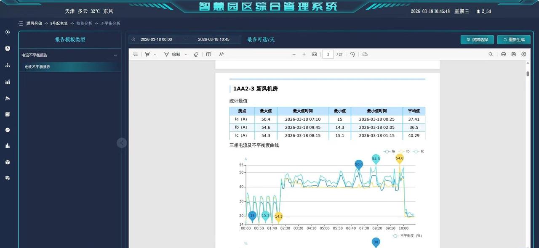Image resolution: width=539 pixels, height=248 pixels.
Task: Collapse the 电流不平衡报告 group
Action: pyautogui.click(x=115, y=55)
